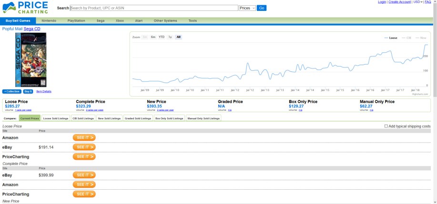Screen dimensions: 437x204
Task: Open the Prices search type dropdown
Action: tap(247, 8)
